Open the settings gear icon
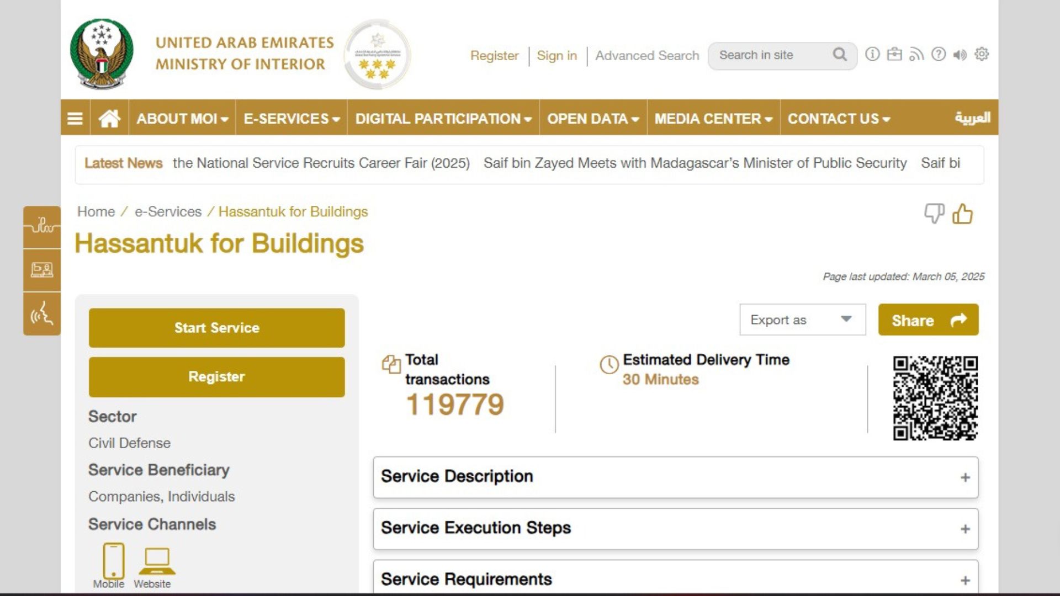 click(982, 54)
